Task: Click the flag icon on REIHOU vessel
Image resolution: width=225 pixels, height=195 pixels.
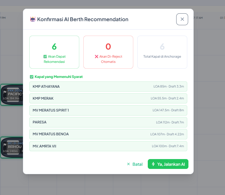Action: point(5,145)
